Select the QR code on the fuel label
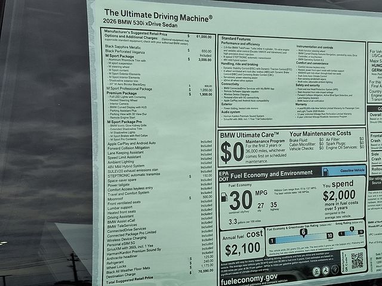This screenshot has height=286, width=382. pos(357,260)
